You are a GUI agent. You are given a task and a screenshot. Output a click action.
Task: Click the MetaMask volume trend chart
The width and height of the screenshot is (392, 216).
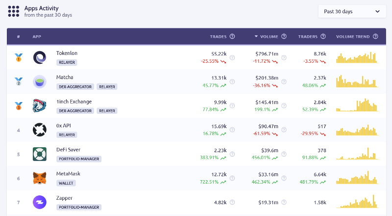[357, 177]
